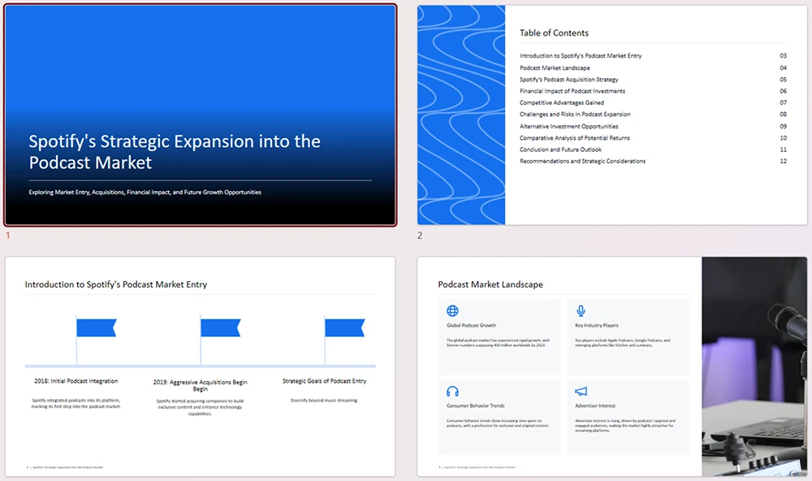
Task: Click page number 12 in the contents list
Action: [783, 161]
